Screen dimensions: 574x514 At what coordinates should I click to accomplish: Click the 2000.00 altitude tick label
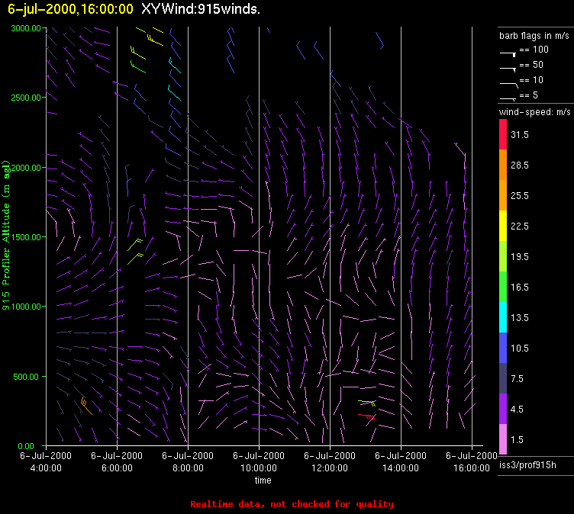point(26,168)
